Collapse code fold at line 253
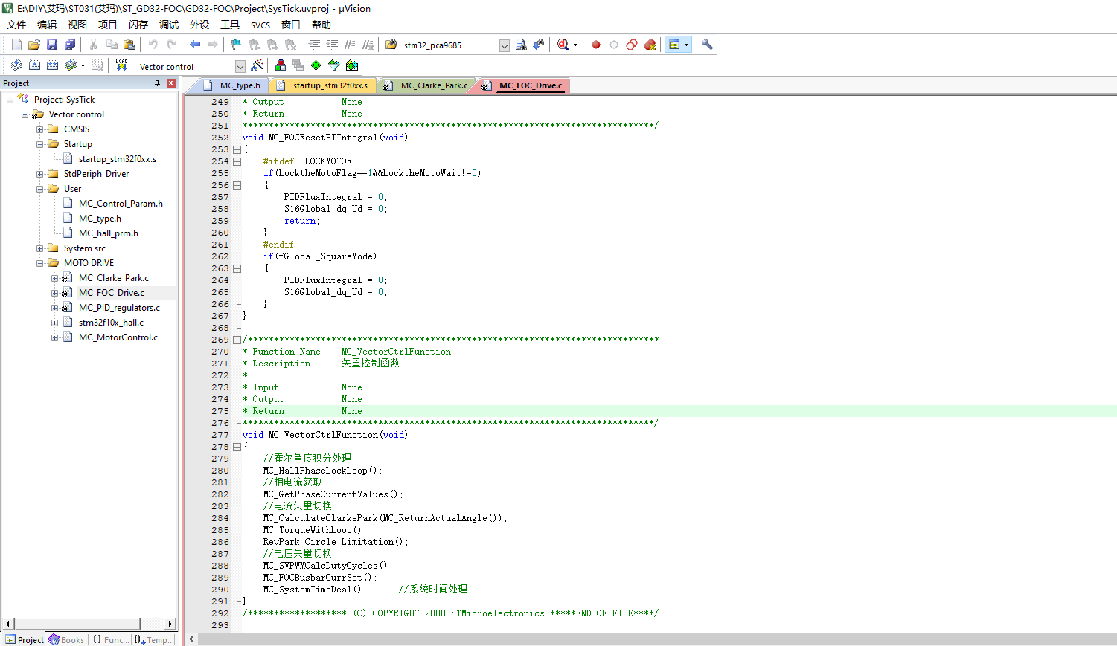Viewport: 1117px width, 646px height. pyautogui.click(x=237, y=149)
